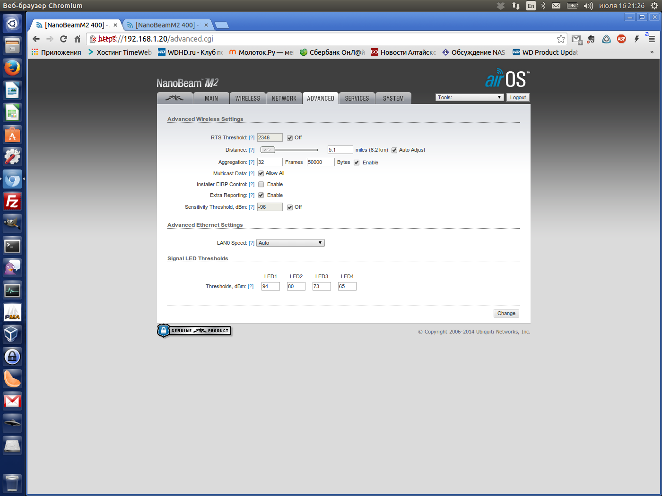Reload the current page
This screenshot has height=496, width=662.
click(63, 39)
